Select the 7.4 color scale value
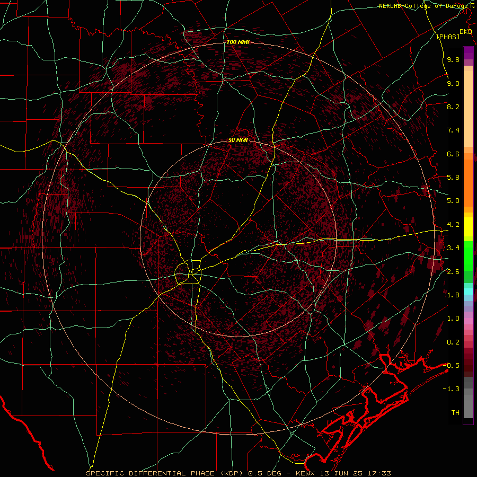 click(453, 130)
